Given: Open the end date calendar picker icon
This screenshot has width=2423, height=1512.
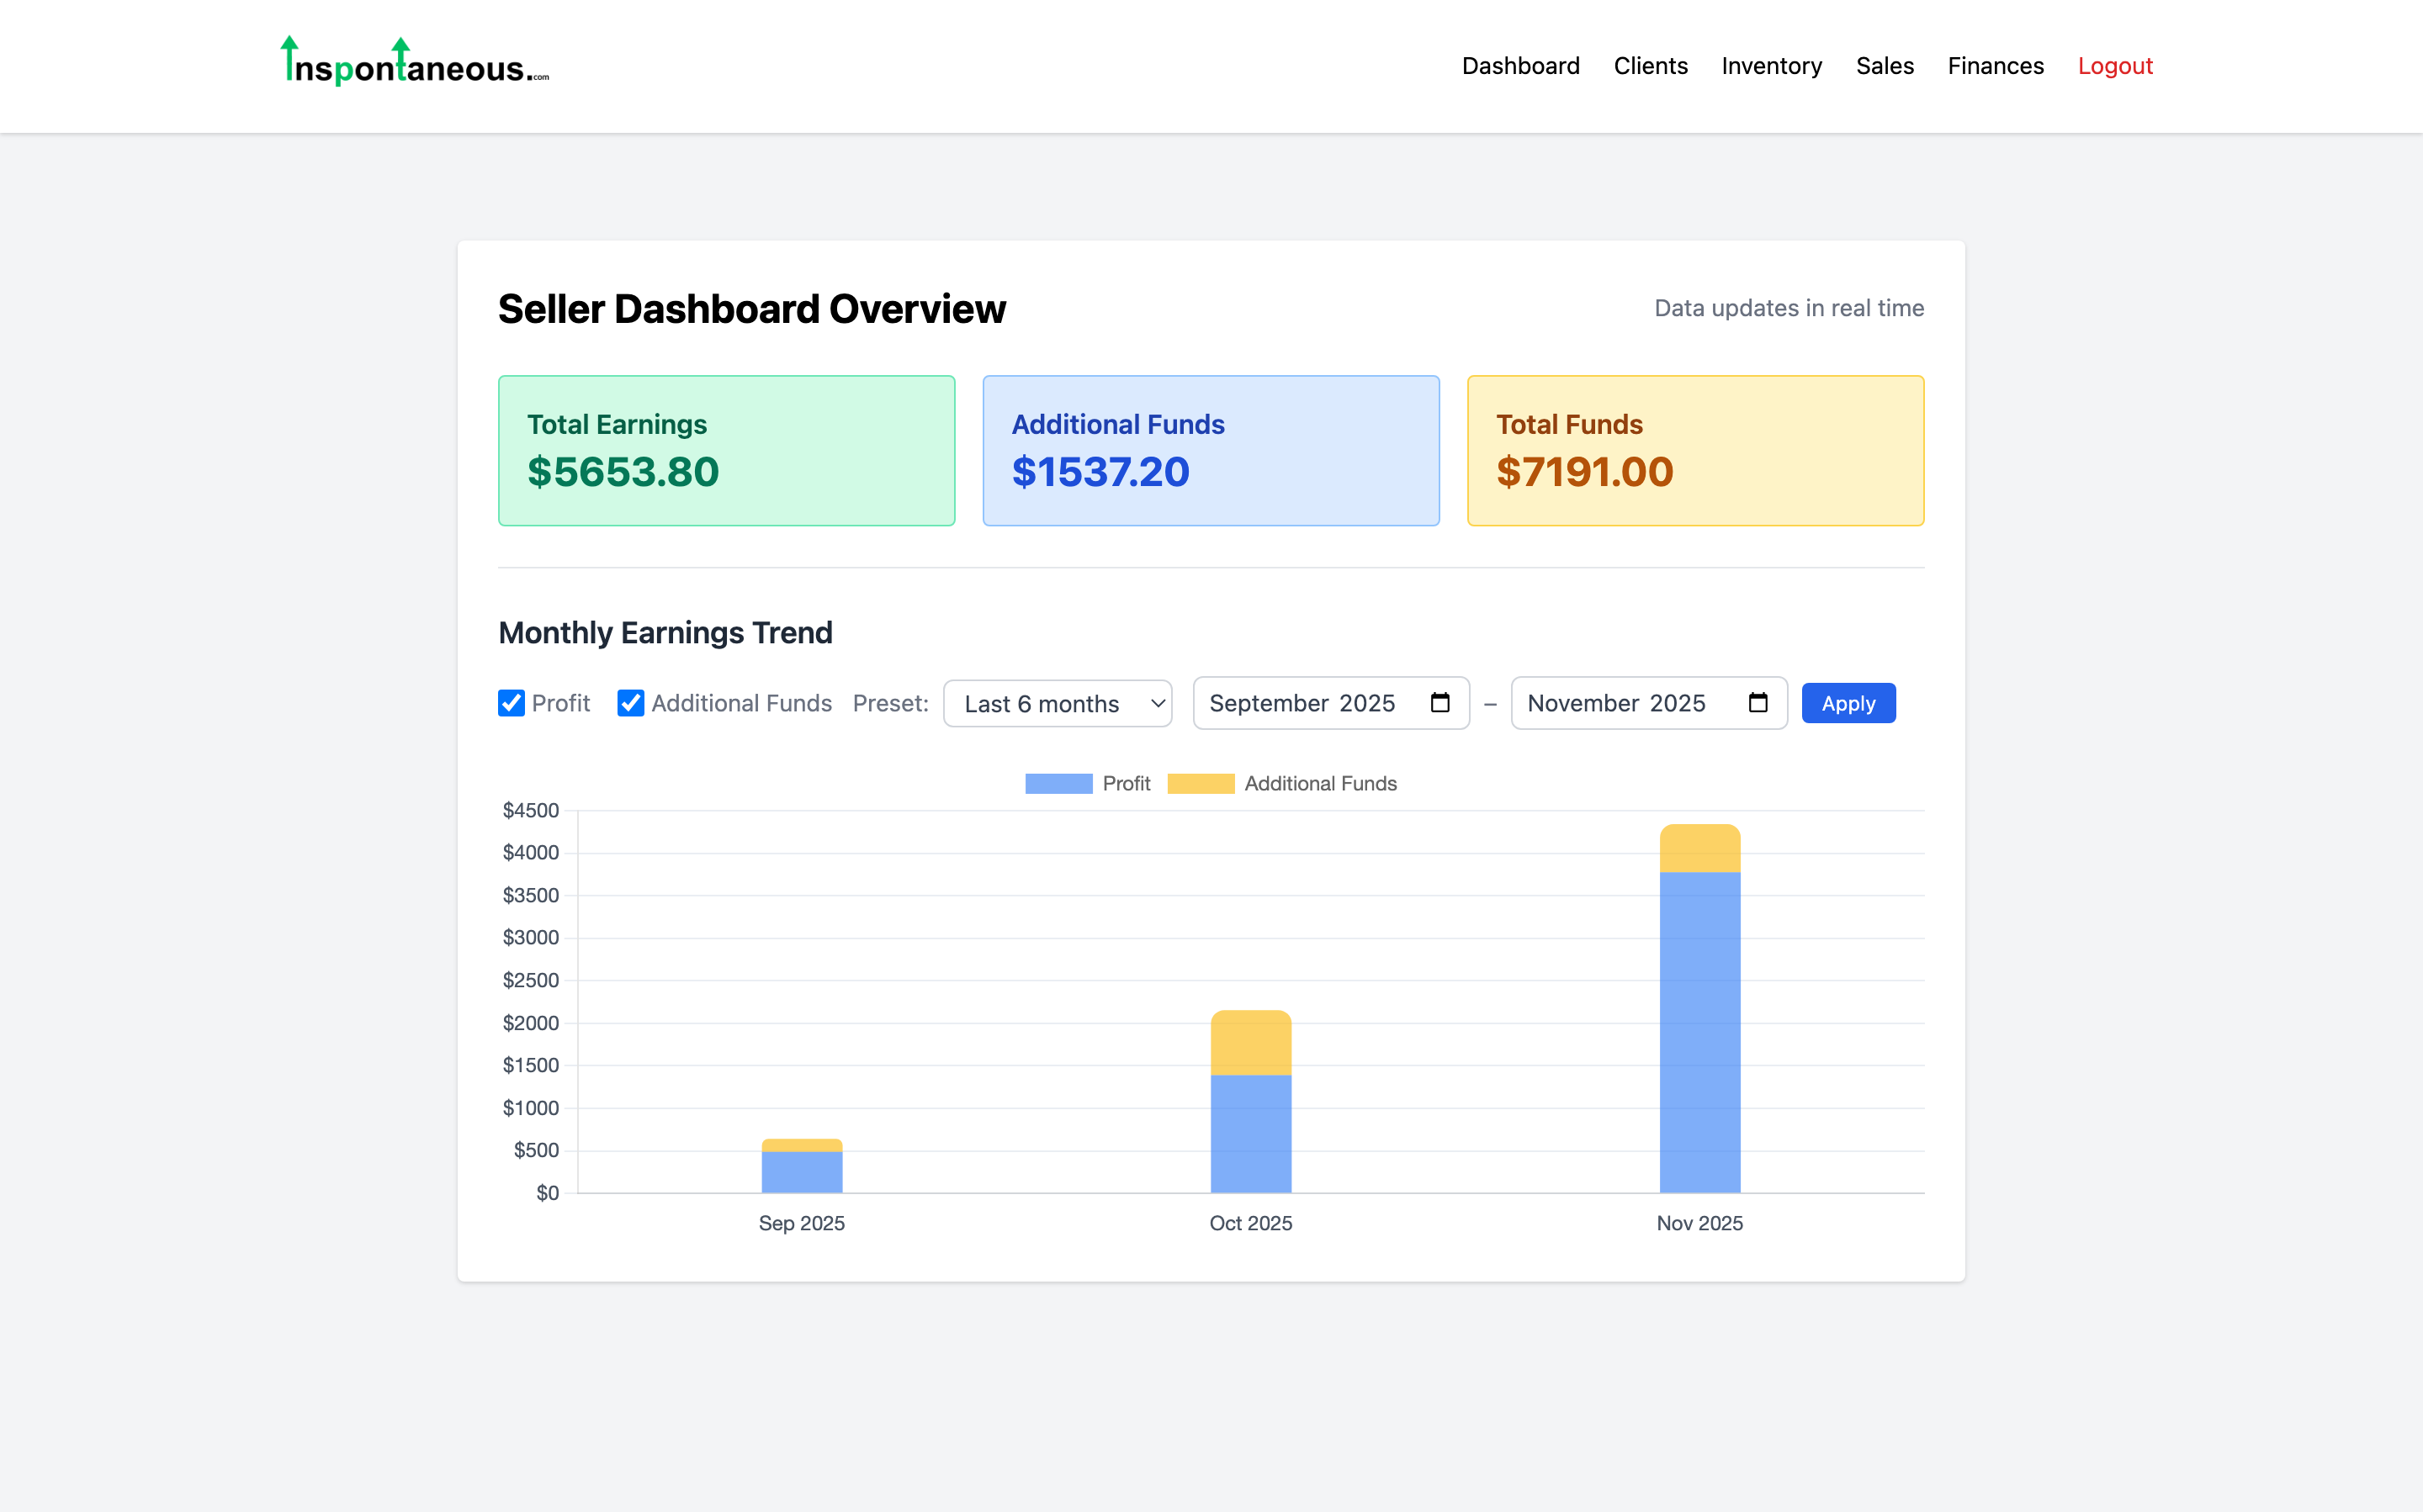Looking at the screenshot, I should click(1758, 703).
